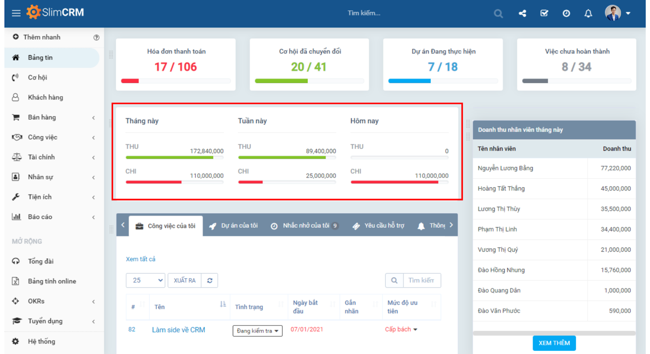The width and height of the screenshot is (650, 354).
Task: Click the balance scale icon for Tài chính
Action: [x=17, y=157]
